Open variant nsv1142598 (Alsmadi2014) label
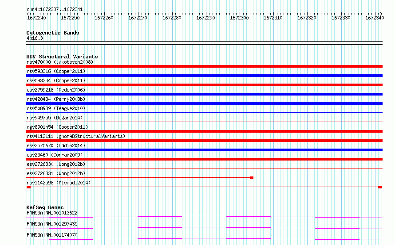This screenshot has width=395, height=245. click(59, 183)
